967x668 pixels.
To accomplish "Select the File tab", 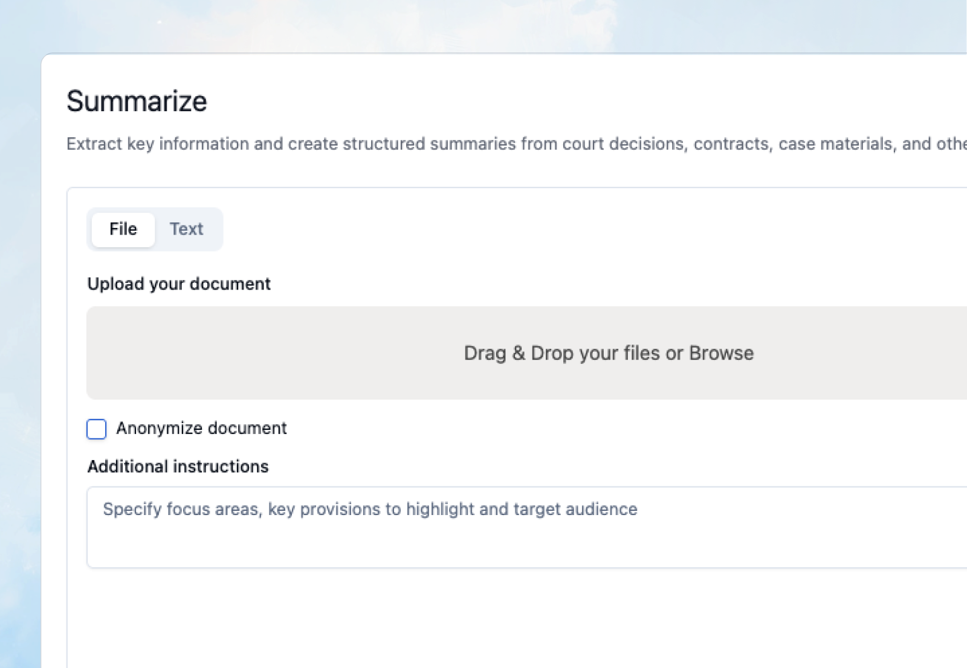I will coord(123,229).
